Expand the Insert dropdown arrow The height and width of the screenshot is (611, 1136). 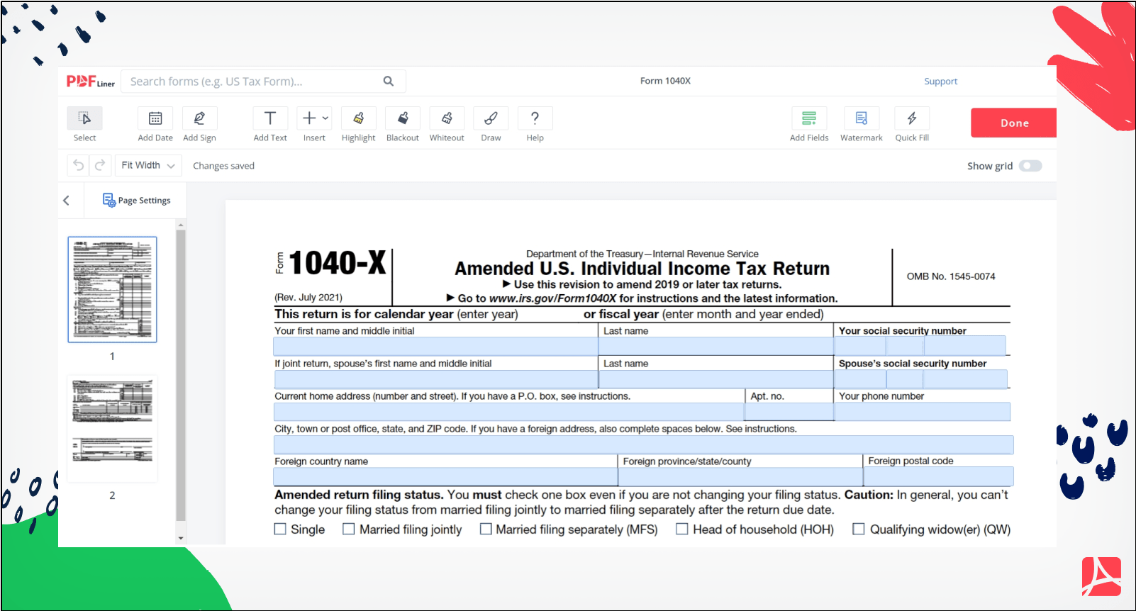click(325, 118)
